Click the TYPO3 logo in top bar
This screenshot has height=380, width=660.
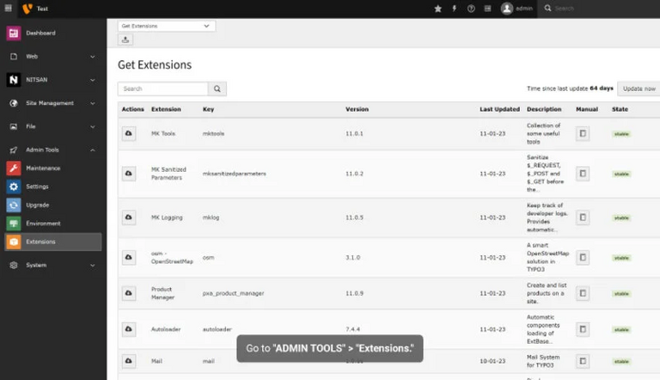[27, 9]
